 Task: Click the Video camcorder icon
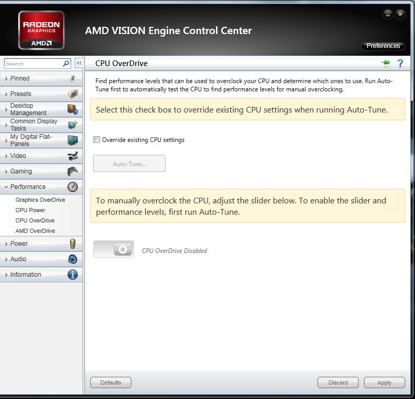pyautogui.click(x=73, y=156)
